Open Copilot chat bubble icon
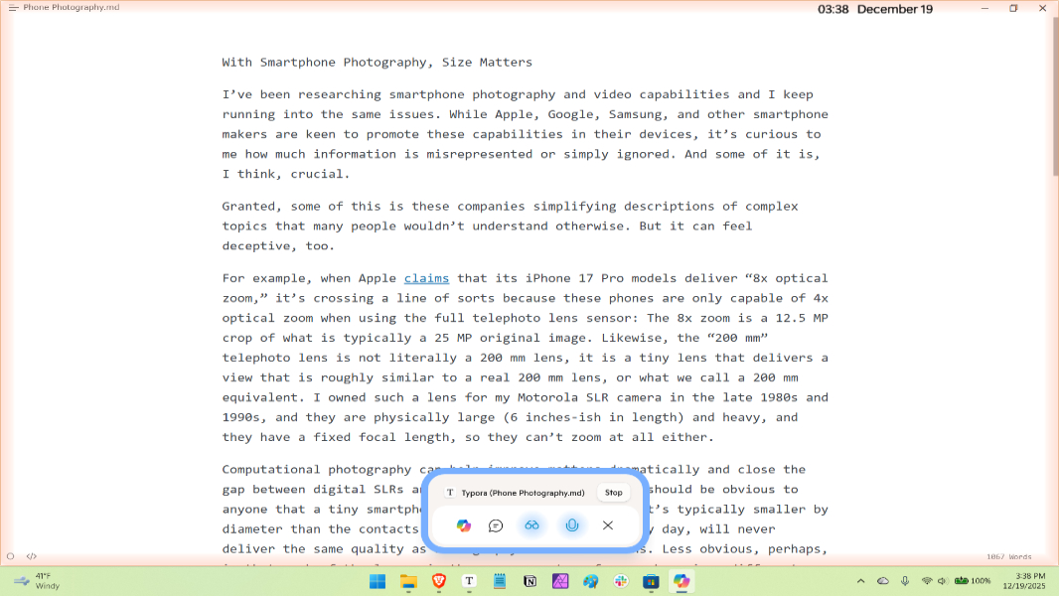The height and width of the screenshot is (596, 1059). pyautogui.click(x=496, y=525)
